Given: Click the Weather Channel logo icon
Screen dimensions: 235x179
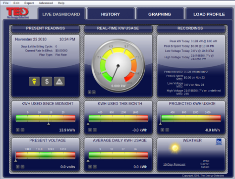Looking at the screenshot, I should (x=219, y=142).
